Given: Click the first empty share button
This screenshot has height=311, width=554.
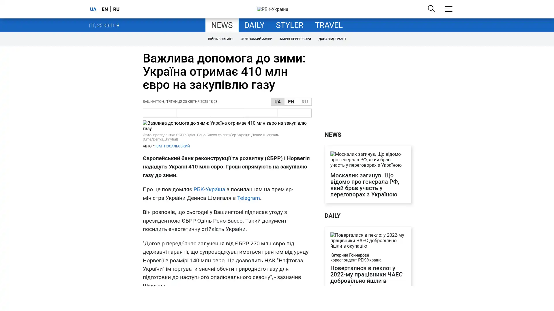Looking at the screenshot, I should 160,113.
